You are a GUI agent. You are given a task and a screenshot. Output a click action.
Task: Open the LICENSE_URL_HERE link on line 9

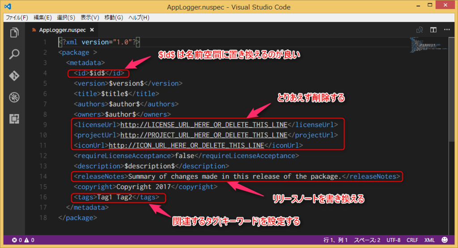click(204, 125)
